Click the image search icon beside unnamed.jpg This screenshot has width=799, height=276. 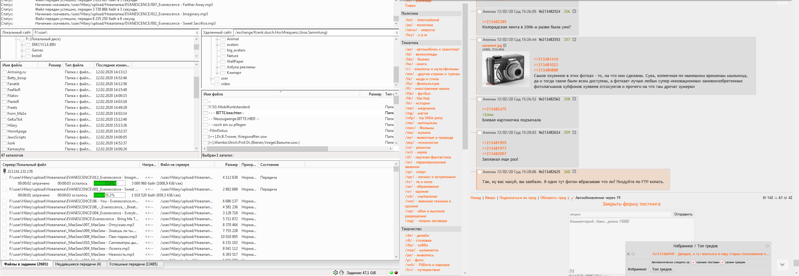pos(505,46)
